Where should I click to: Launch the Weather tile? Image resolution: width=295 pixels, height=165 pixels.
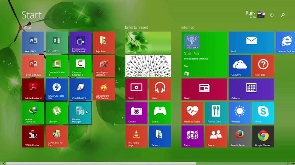pyautogui.click(x=240, y=113)
